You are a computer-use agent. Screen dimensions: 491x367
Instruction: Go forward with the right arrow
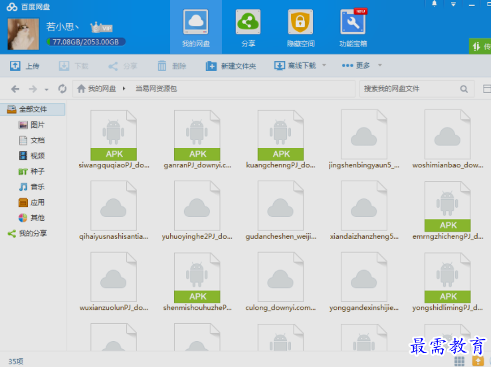tap(33, 89)
